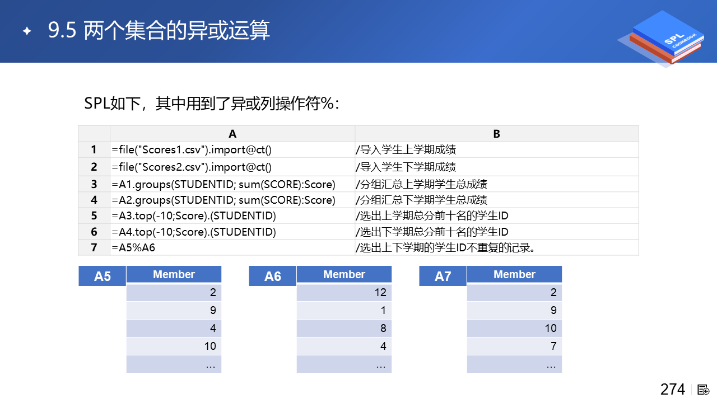Click the A6 result table label
717x403 pixels.
[273, 277]
